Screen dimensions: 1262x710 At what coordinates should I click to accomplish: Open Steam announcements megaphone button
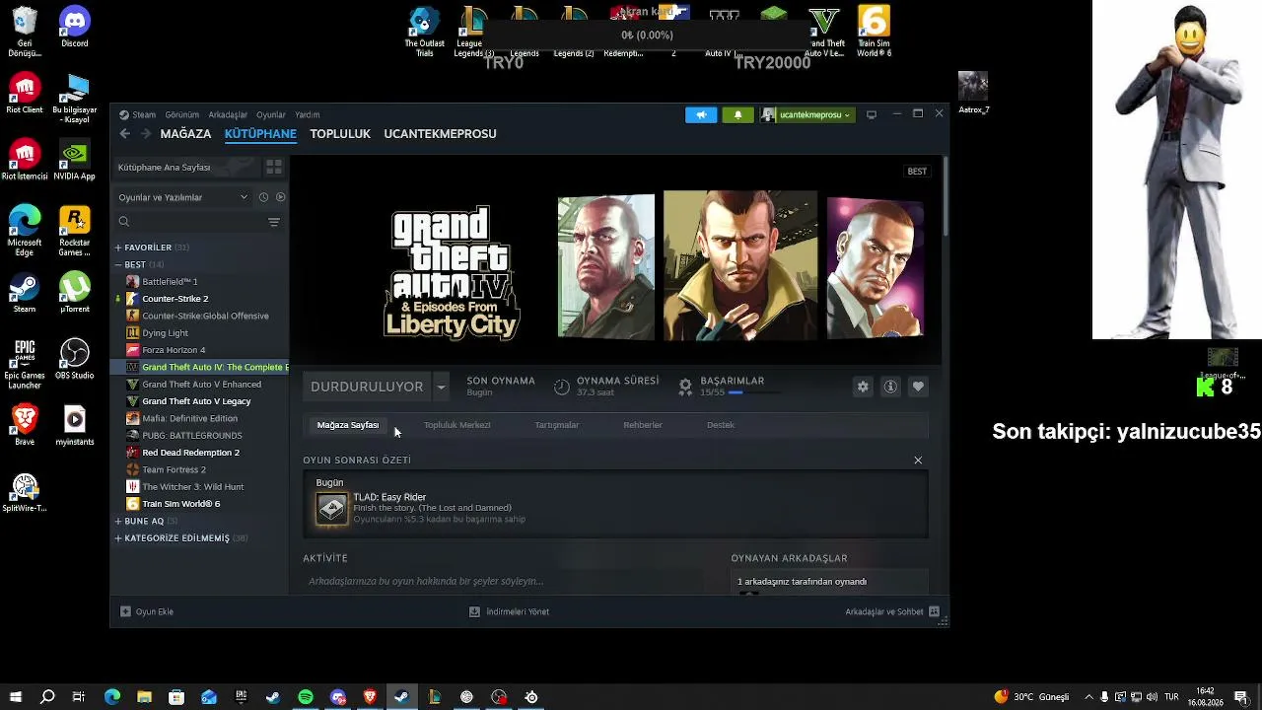701,115
